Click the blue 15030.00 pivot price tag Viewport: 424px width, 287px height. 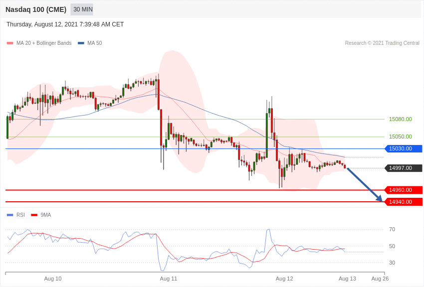click(x=403, y=148)
